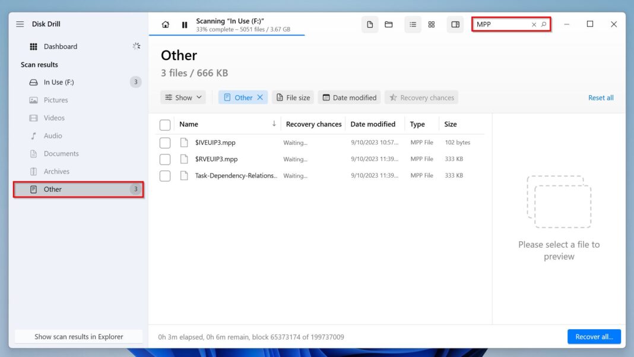This screenshot has height=357, width=634.
Task: Check the Task-Dependency-Relations file checkbox
Action: pyautogui.click(x=164, y=175)
